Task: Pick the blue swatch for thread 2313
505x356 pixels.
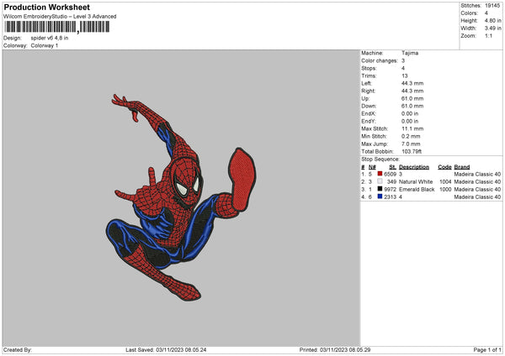Action: (380, 196)
